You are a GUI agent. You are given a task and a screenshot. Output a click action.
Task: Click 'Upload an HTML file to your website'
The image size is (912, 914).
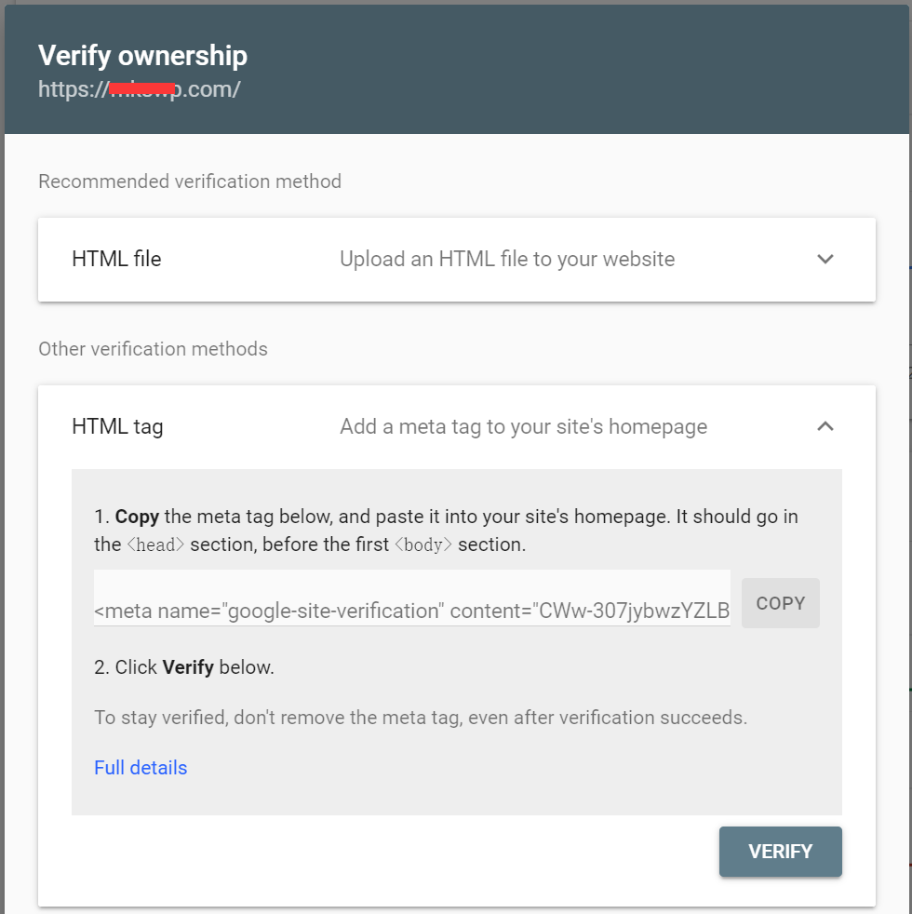click(x=507, y=260)
